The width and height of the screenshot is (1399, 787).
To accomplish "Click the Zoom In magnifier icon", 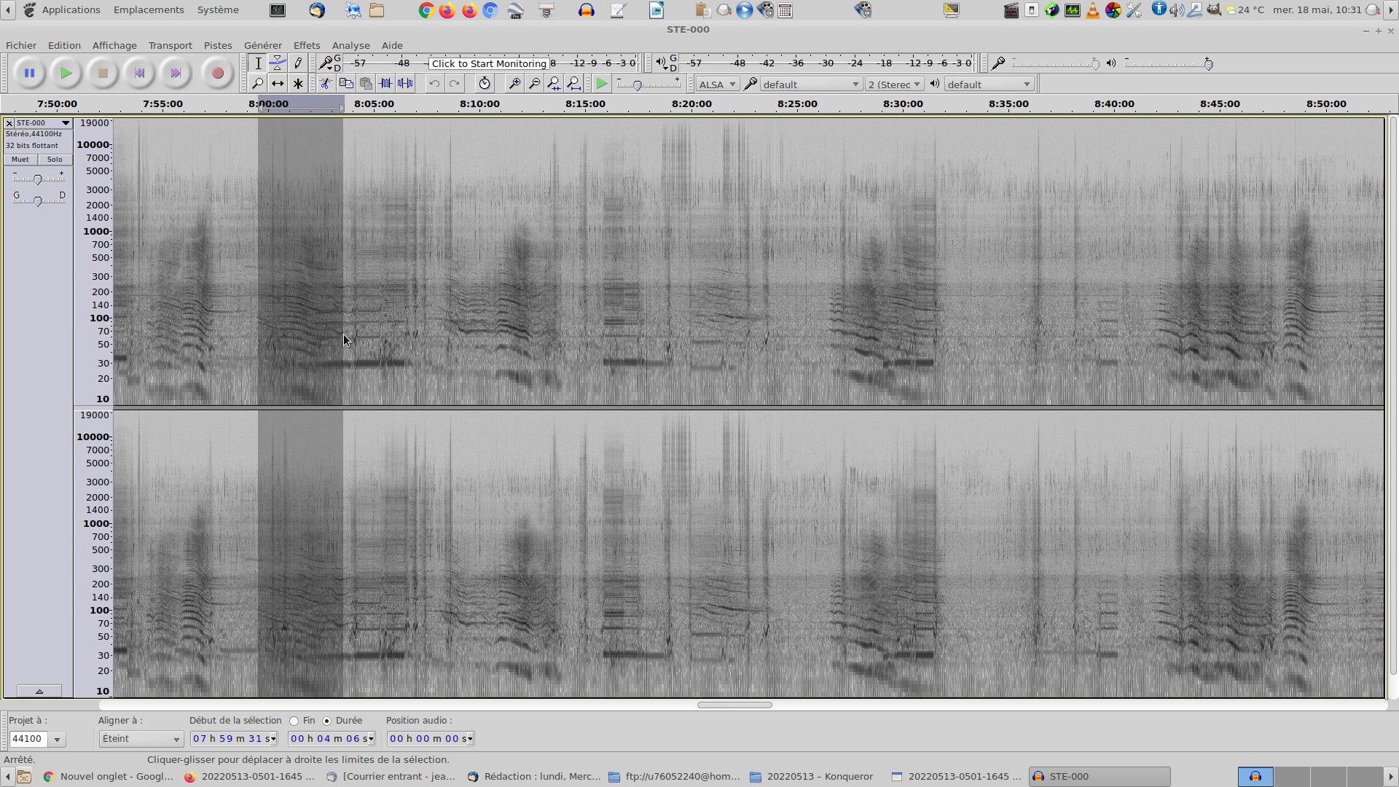I will pos(514,84).
